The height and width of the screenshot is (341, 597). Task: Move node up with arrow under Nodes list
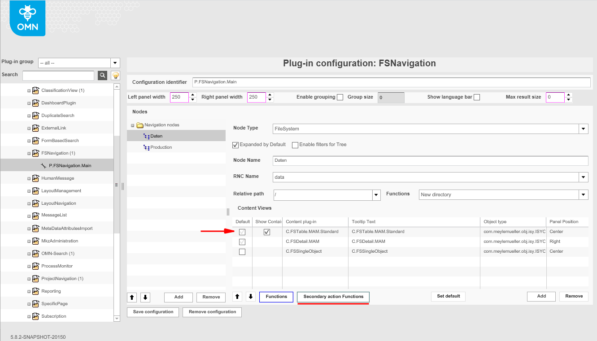[x=133, y=297]
